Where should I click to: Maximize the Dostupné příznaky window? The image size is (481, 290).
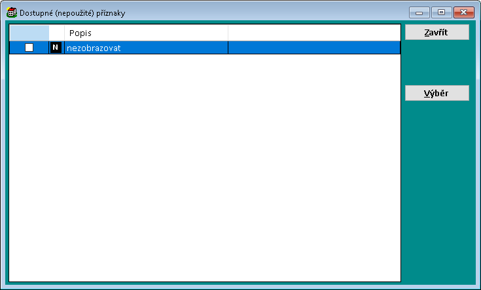coord(441,12)
